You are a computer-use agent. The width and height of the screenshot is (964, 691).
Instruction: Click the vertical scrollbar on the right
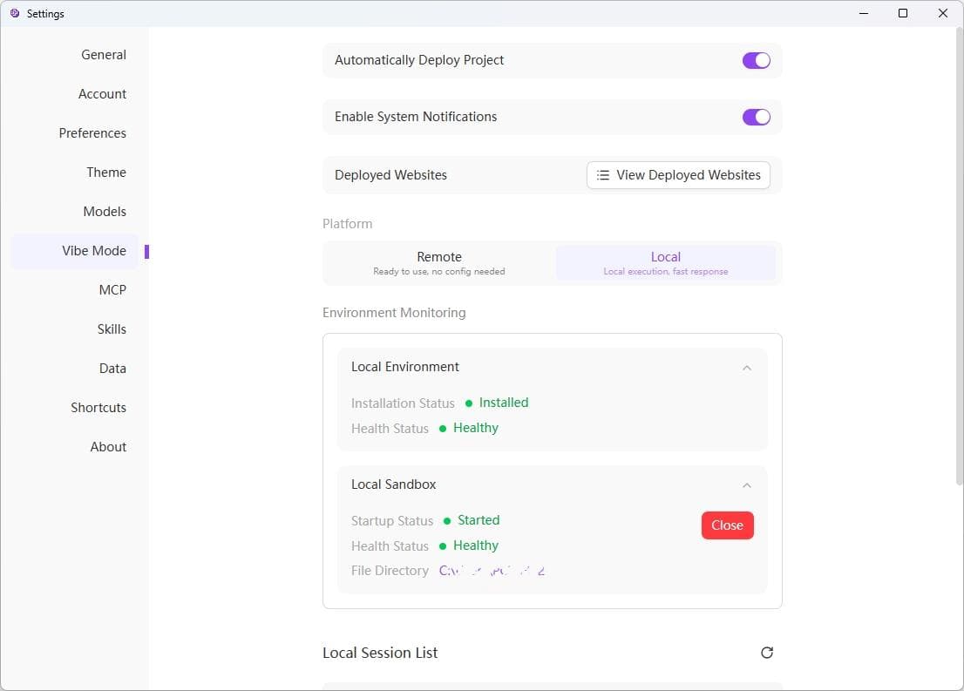coord(959,261)
